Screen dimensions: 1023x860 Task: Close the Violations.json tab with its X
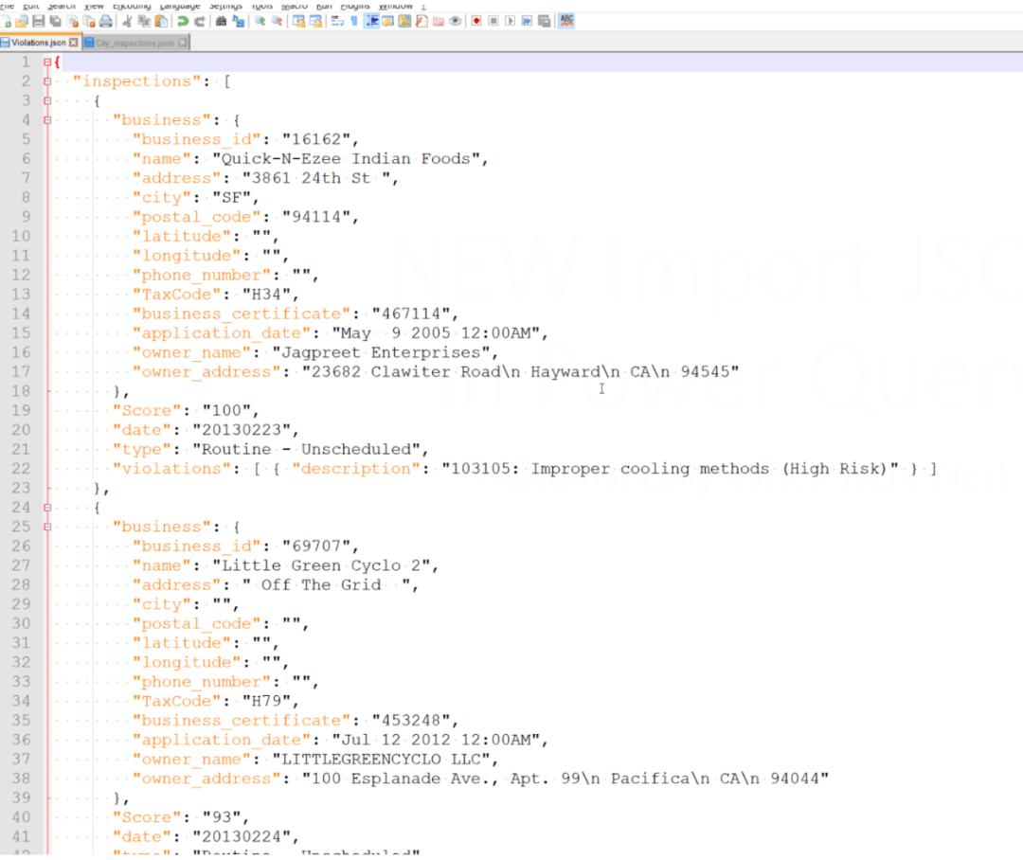74,44
